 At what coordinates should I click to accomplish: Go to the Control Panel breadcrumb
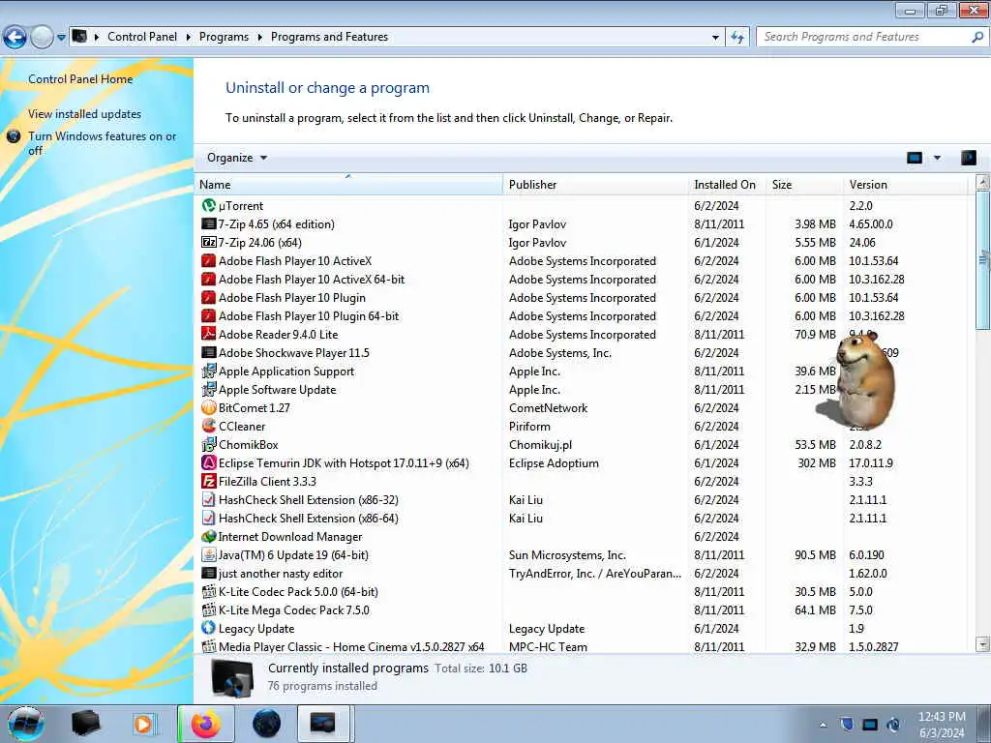point(142,37)
